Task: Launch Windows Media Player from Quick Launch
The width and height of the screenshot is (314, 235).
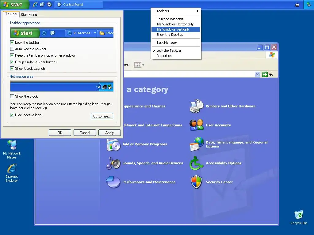Action: coord(49,4)
